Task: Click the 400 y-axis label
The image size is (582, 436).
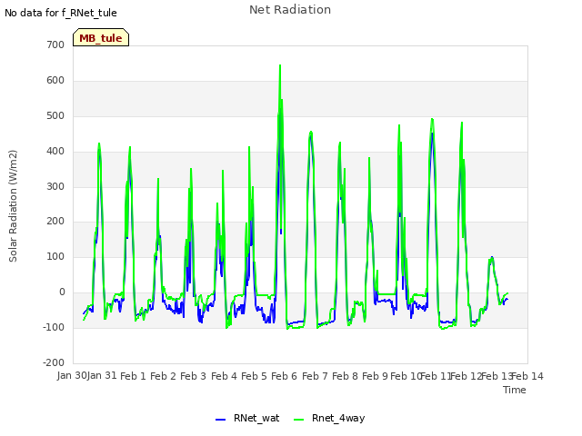Action: [x=55, y=152]
